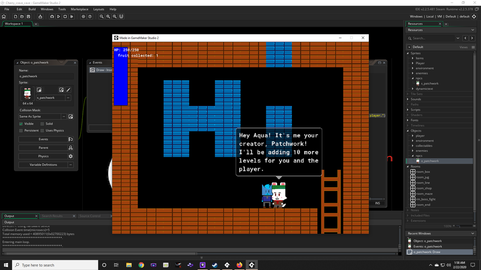Click the Events button in Object editor
Viewport: 481px width, 270px height.
point(43,139)
